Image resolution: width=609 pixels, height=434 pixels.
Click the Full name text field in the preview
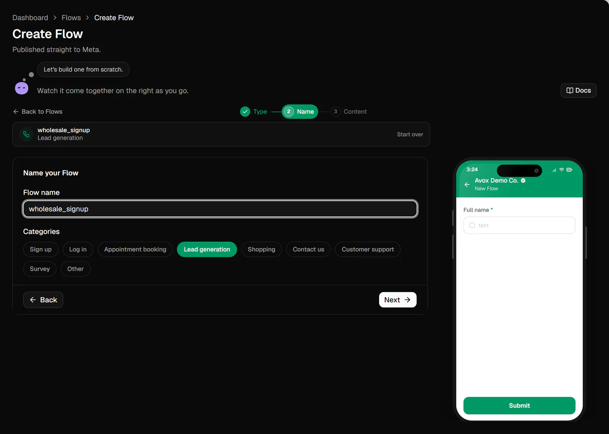point(519,225)
